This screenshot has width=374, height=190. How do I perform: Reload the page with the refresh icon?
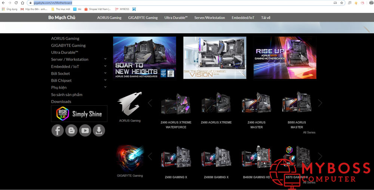[x=16, y=3]
